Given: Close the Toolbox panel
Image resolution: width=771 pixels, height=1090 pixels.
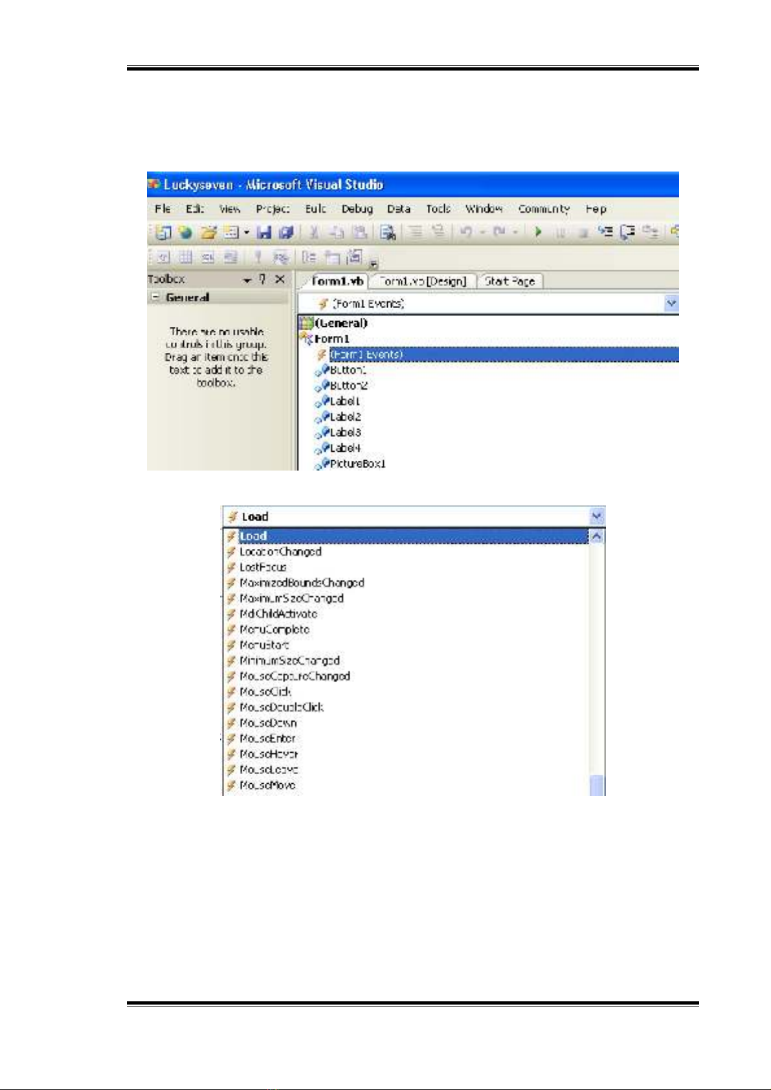Looking at the screenshot, I should [280, 280].
